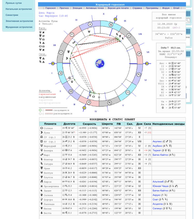Image resolution: width=194 pixels, height=219 pixels.
Task: Open the Email menu item
Action: 176,8
